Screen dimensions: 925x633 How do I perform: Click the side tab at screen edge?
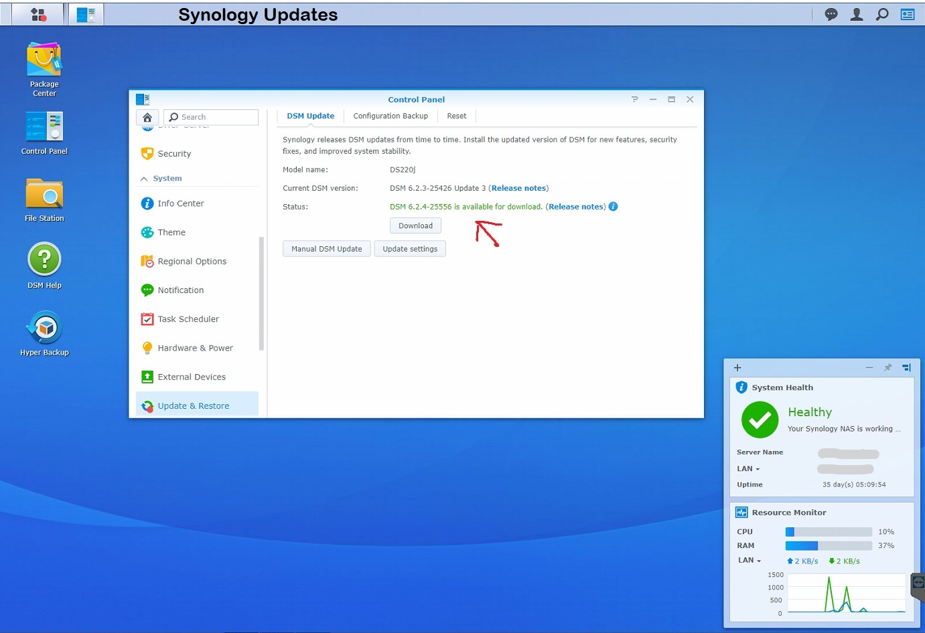pos(918,587)
